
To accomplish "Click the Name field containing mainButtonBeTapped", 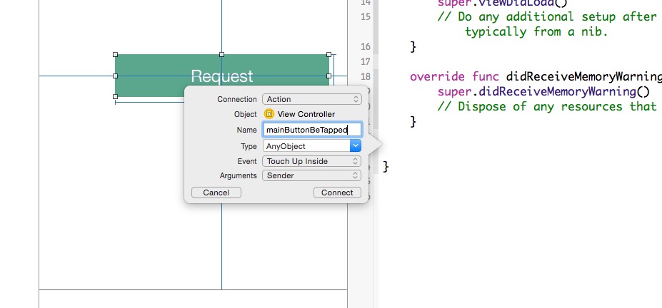I will point(312,130).
